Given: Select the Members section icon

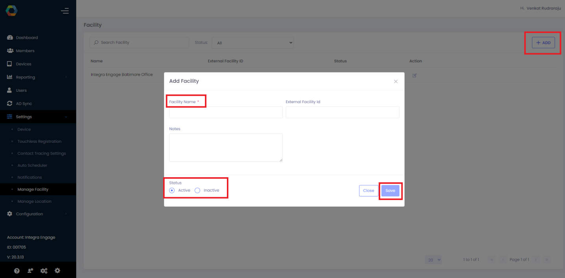Looking at the screenshot, I should [x=11, y=51].
